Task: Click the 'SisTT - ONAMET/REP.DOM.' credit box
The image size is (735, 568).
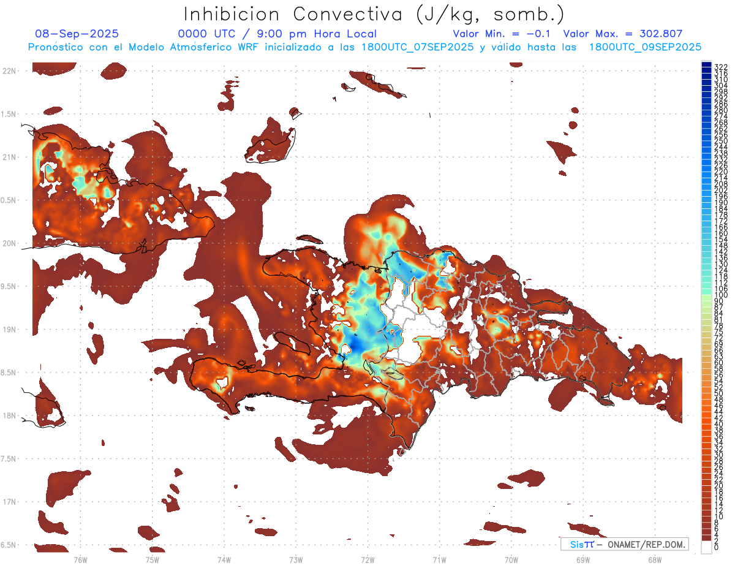Action: pos(624,544)
